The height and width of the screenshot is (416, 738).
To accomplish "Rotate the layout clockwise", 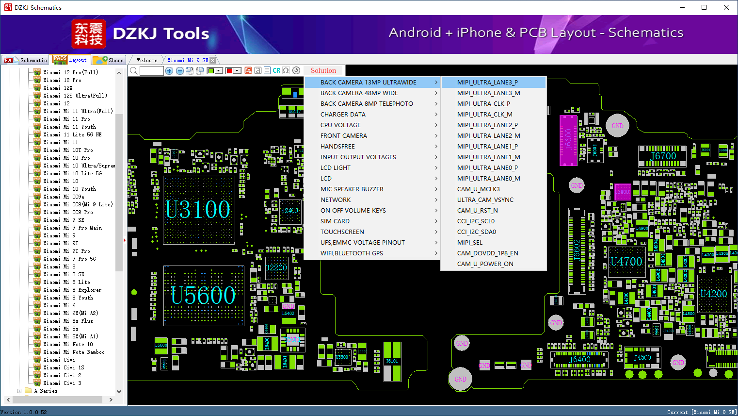I will (x=190, y=71).
